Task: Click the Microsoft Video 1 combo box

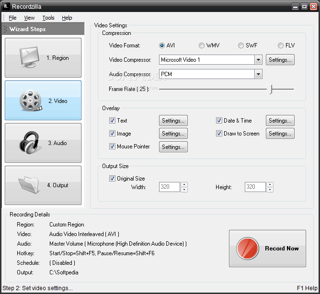Action: (211, 59)
